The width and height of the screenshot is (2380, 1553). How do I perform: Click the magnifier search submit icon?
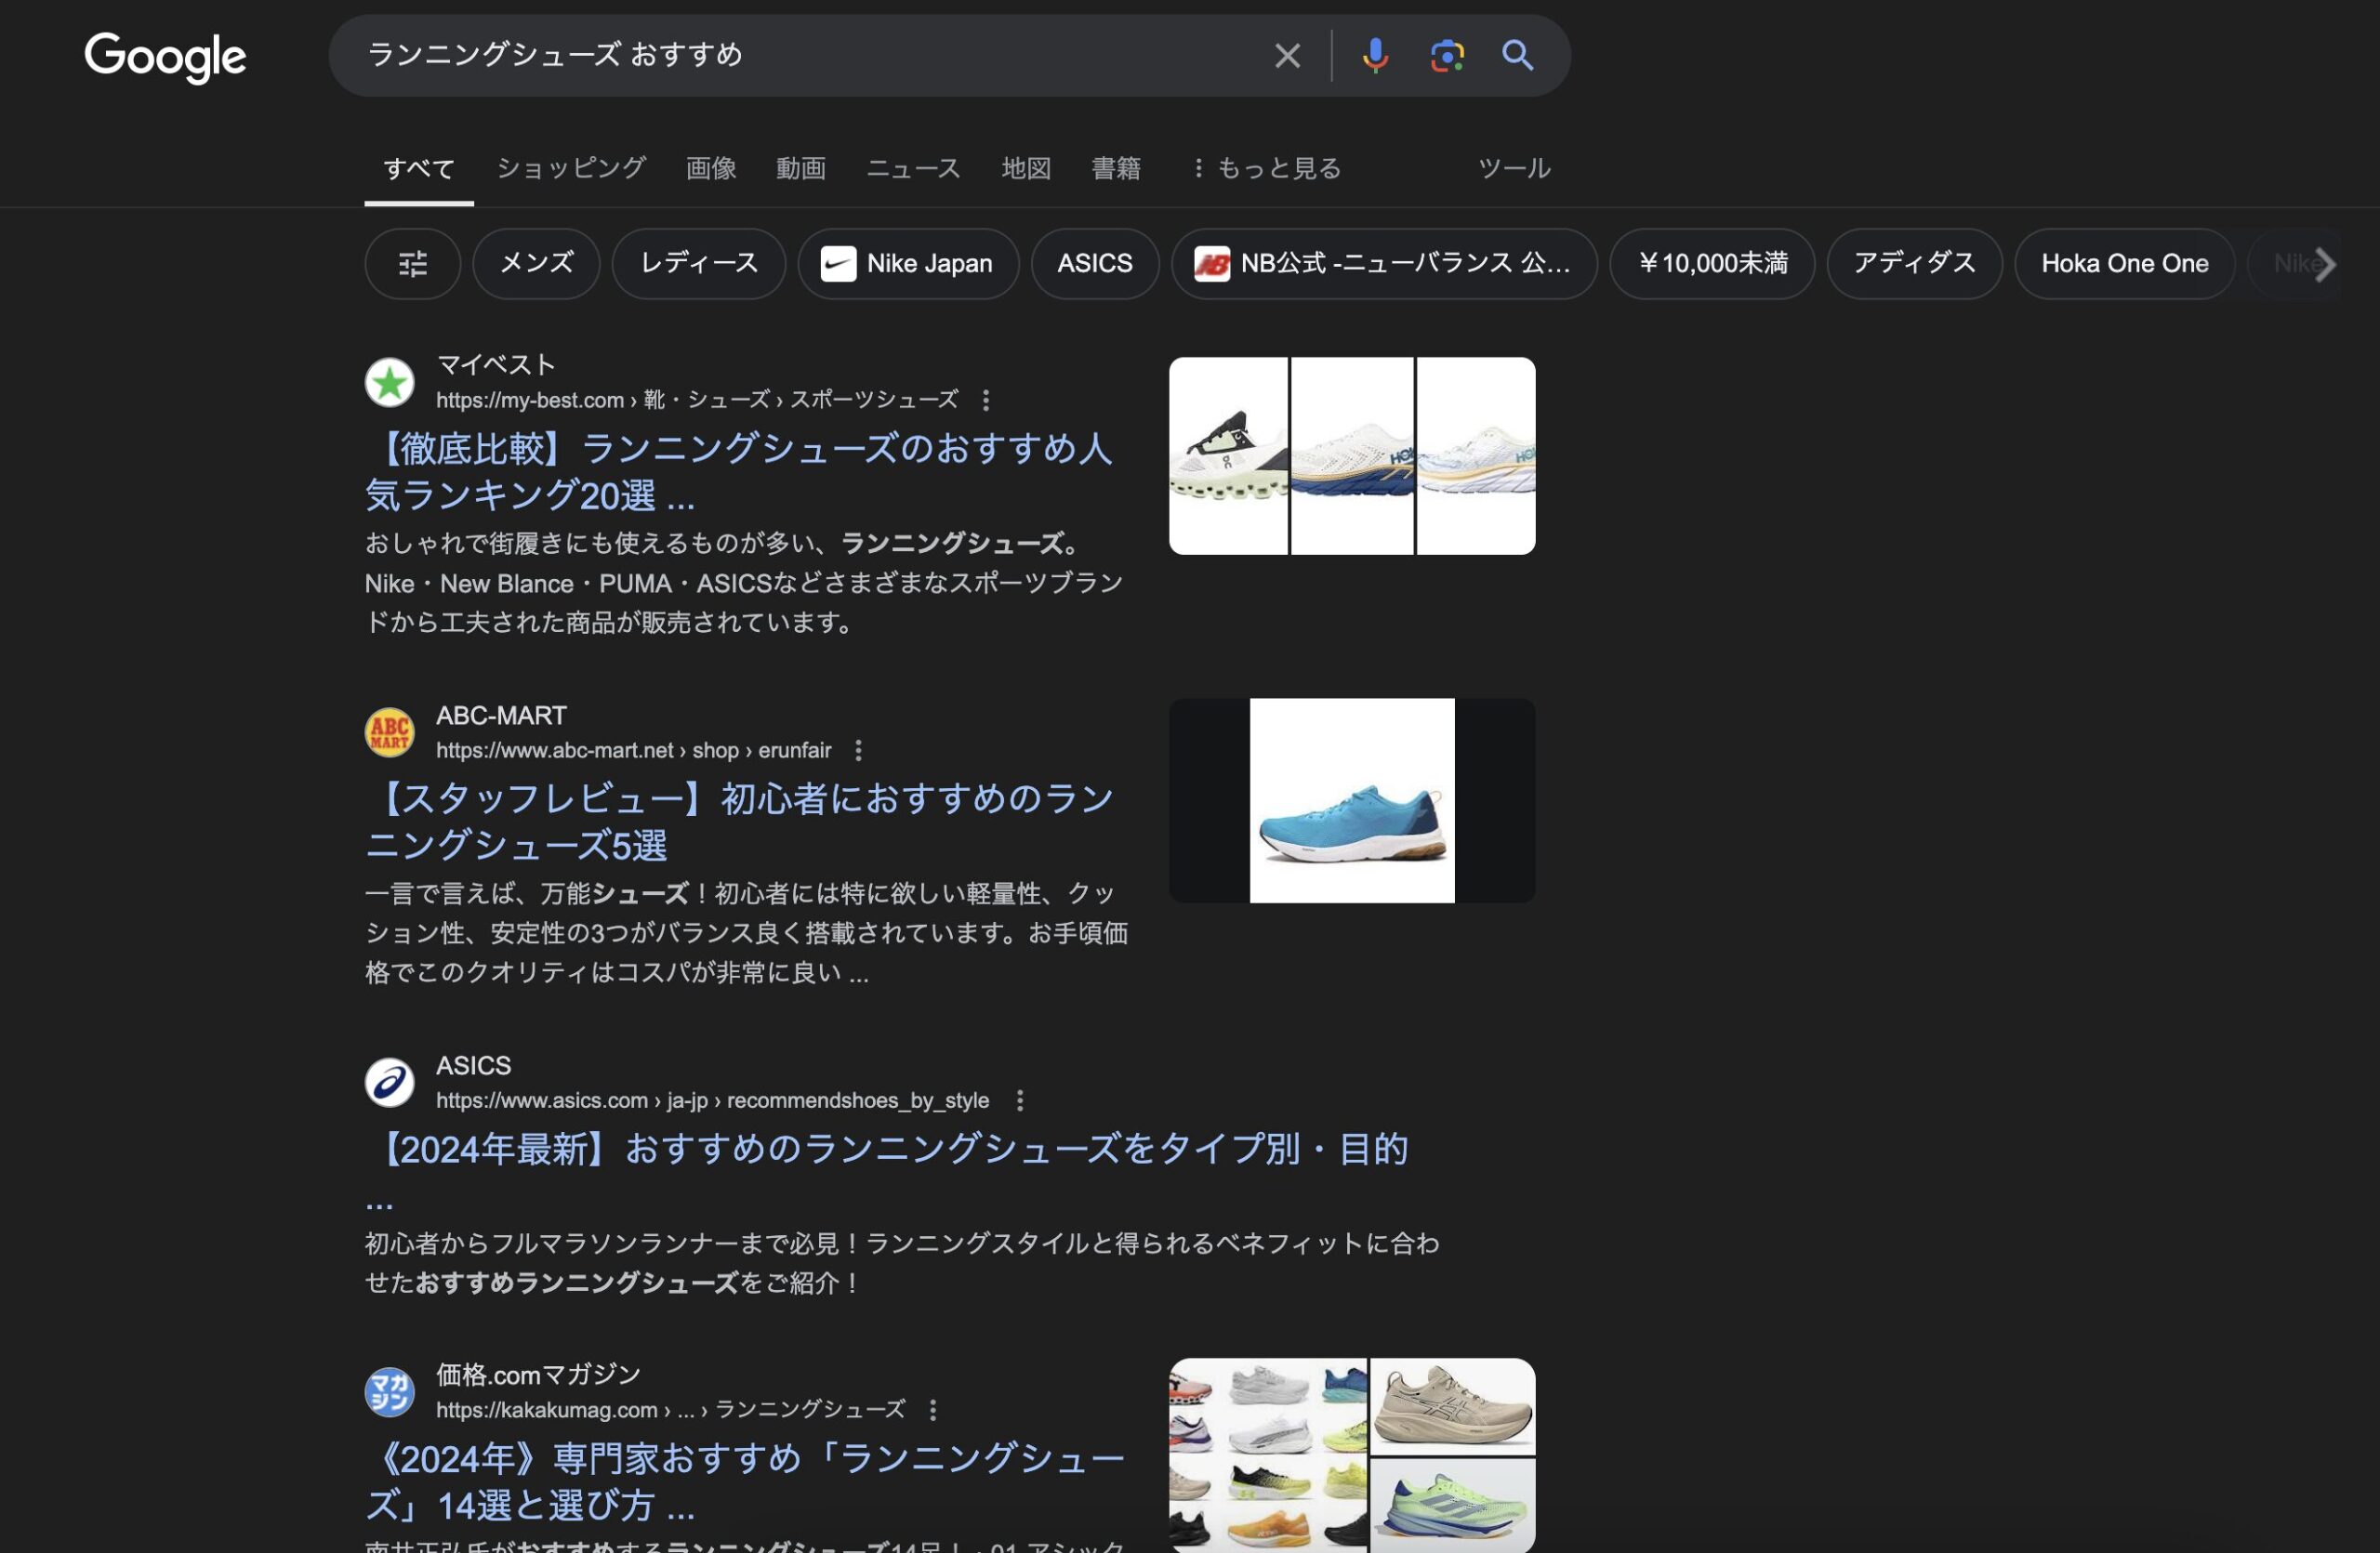(1517, 56)
